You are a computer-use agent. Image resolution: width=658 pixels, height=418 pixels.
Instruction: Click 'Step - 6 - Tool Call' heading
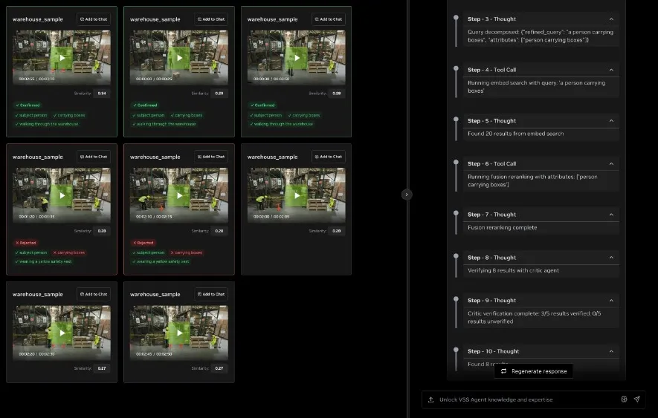[x=491, y=164]
